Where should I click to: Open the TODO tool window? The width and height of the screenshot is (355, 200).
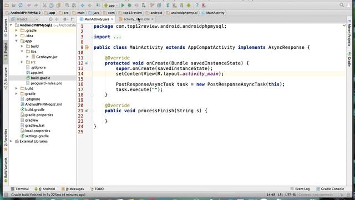tap(97, 189)
